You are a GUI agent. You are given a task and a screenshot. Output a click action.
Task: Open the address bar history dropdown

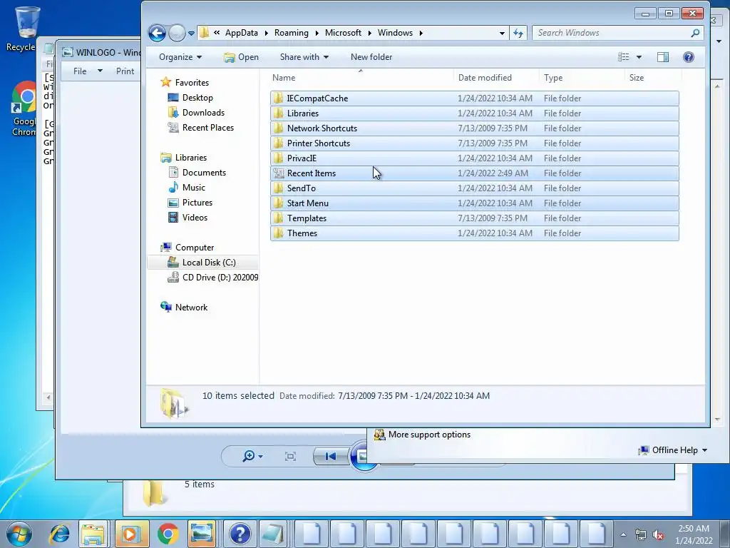pyautogui.click(x=502, y=33)
